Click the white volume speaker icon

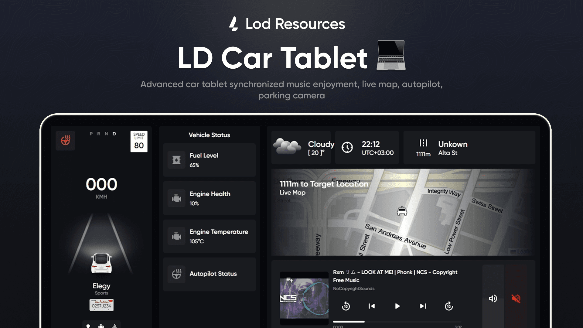click(493, 299)
